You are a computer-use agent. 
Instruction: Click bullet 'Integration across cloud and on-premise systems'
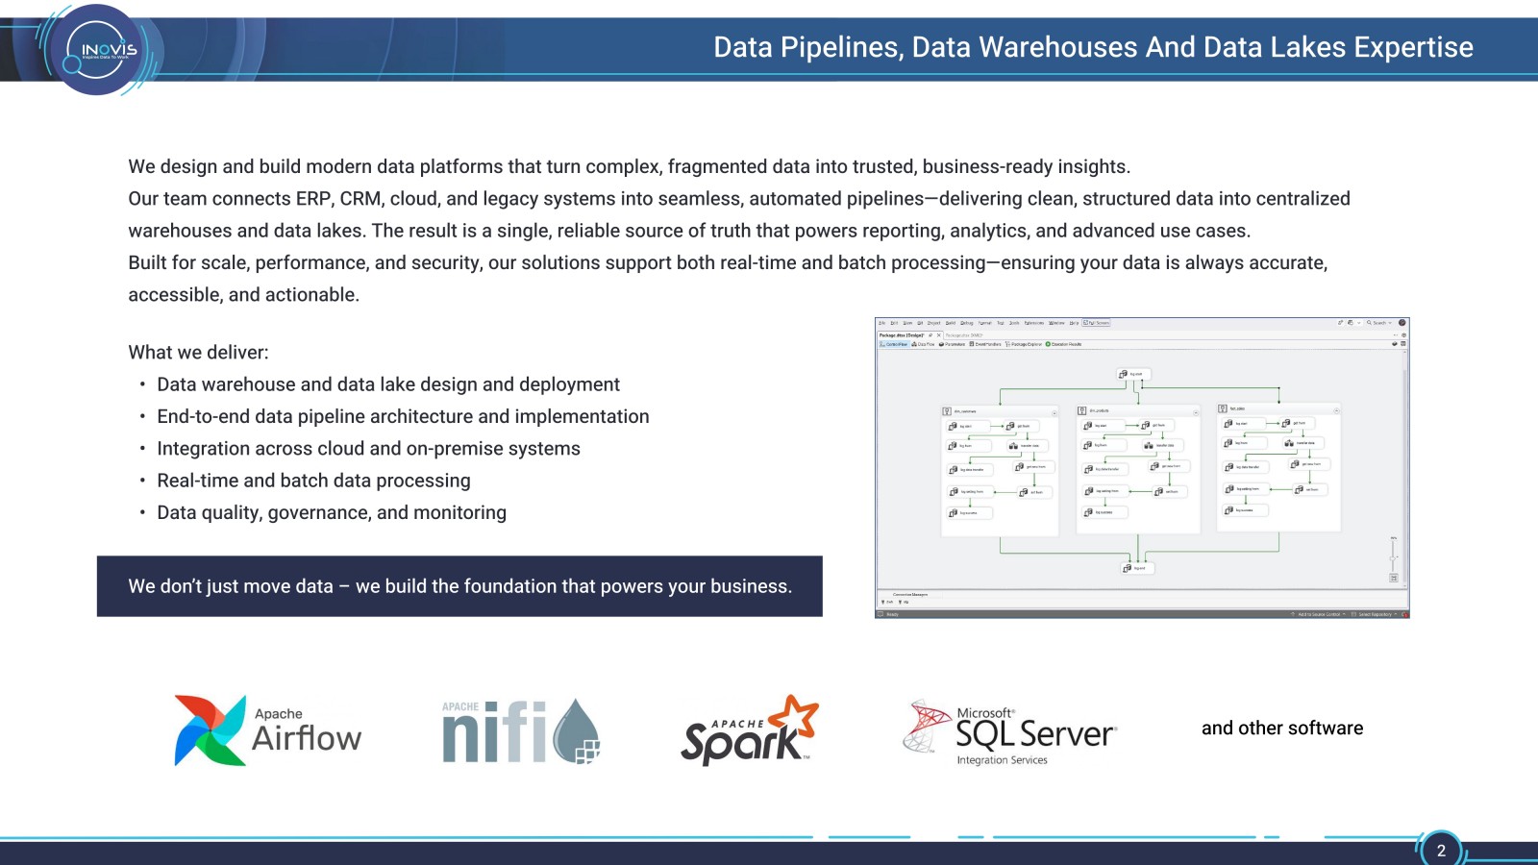point(368,449)
